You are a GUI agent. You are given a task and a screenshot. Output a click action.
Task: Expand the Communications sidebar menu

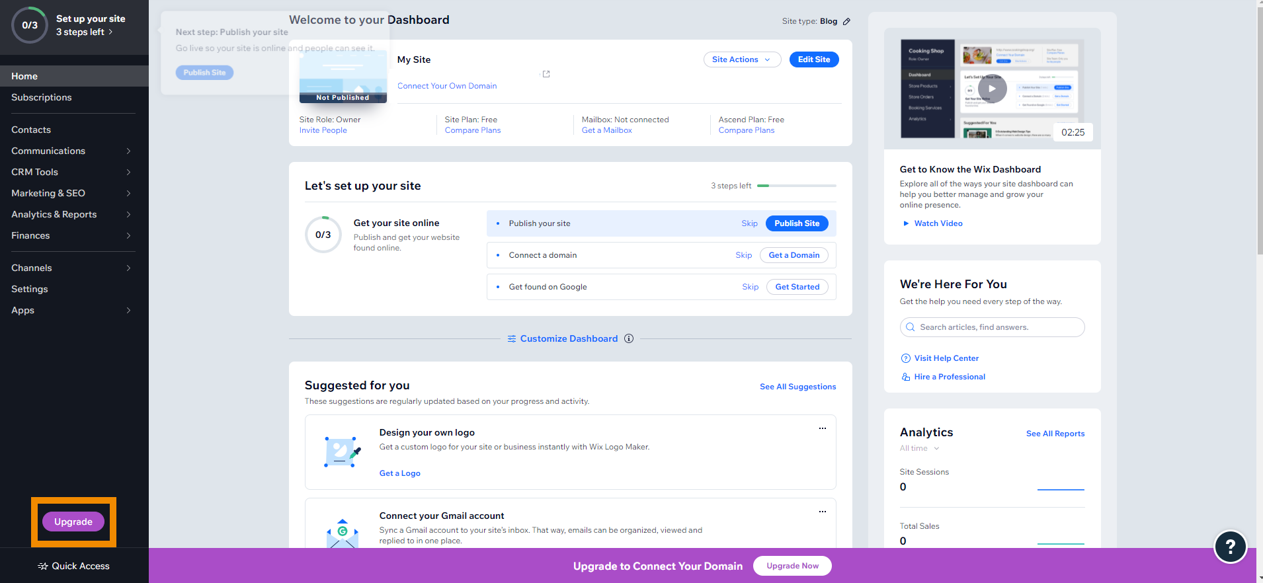click(x=74, y=151)
